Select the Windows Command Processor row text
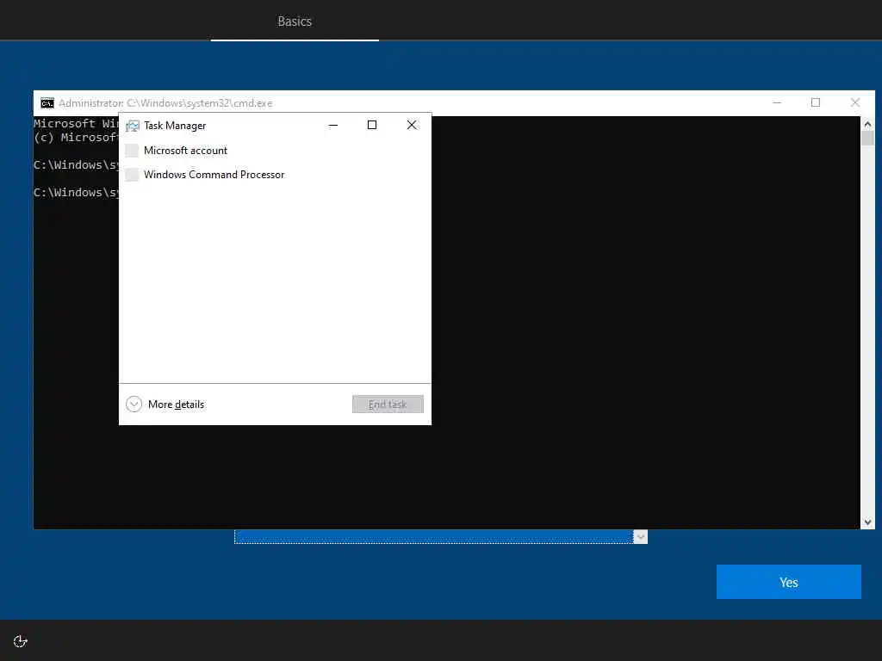 click(214, 174)
